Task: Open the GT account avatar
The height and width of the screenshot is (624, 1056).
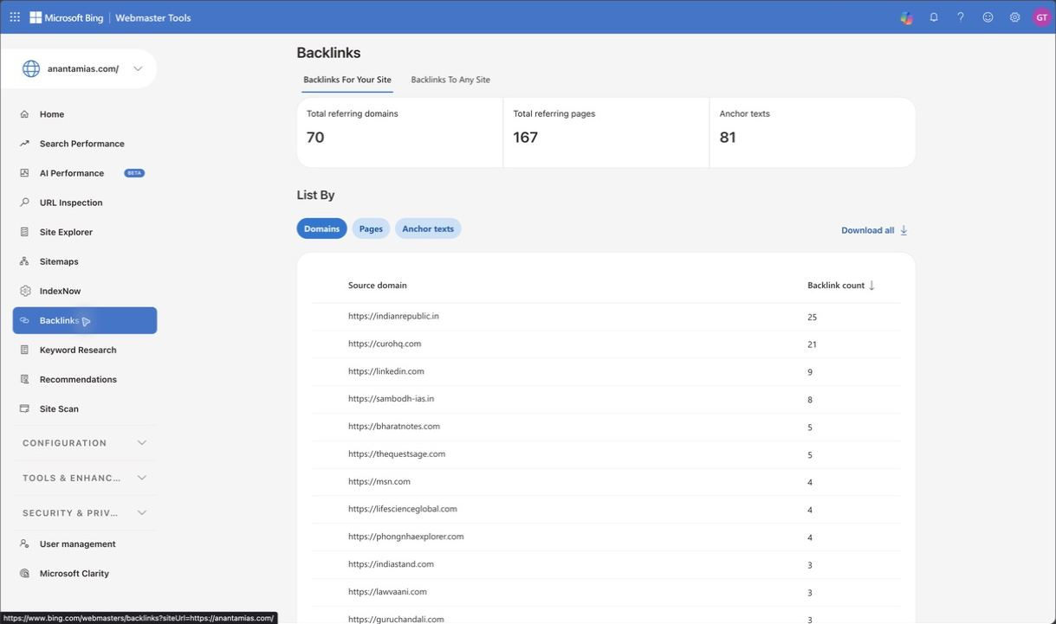Action: (1041, 17)
